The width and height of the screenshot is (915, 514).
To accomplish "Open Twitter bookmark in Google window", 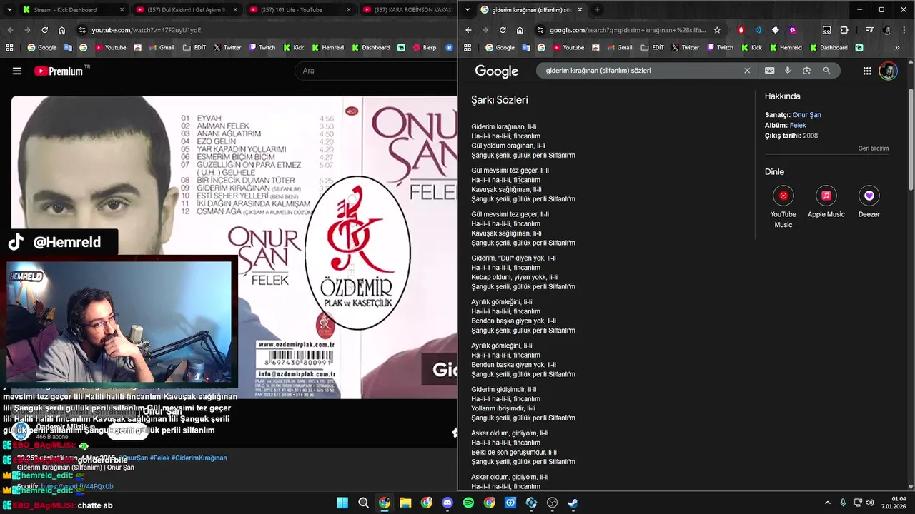I will (683, 48).
